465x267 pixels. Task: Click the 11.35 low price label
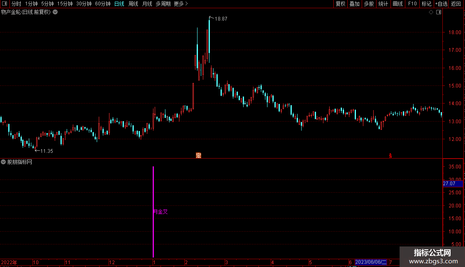pos(46,151)
